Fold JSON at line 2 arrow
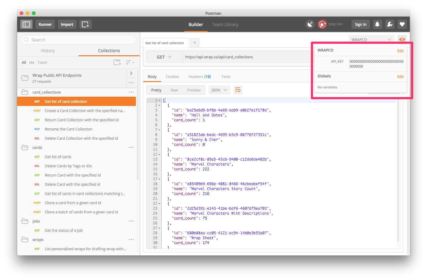This screenshot has height=280, width=427. pos(160,105)
